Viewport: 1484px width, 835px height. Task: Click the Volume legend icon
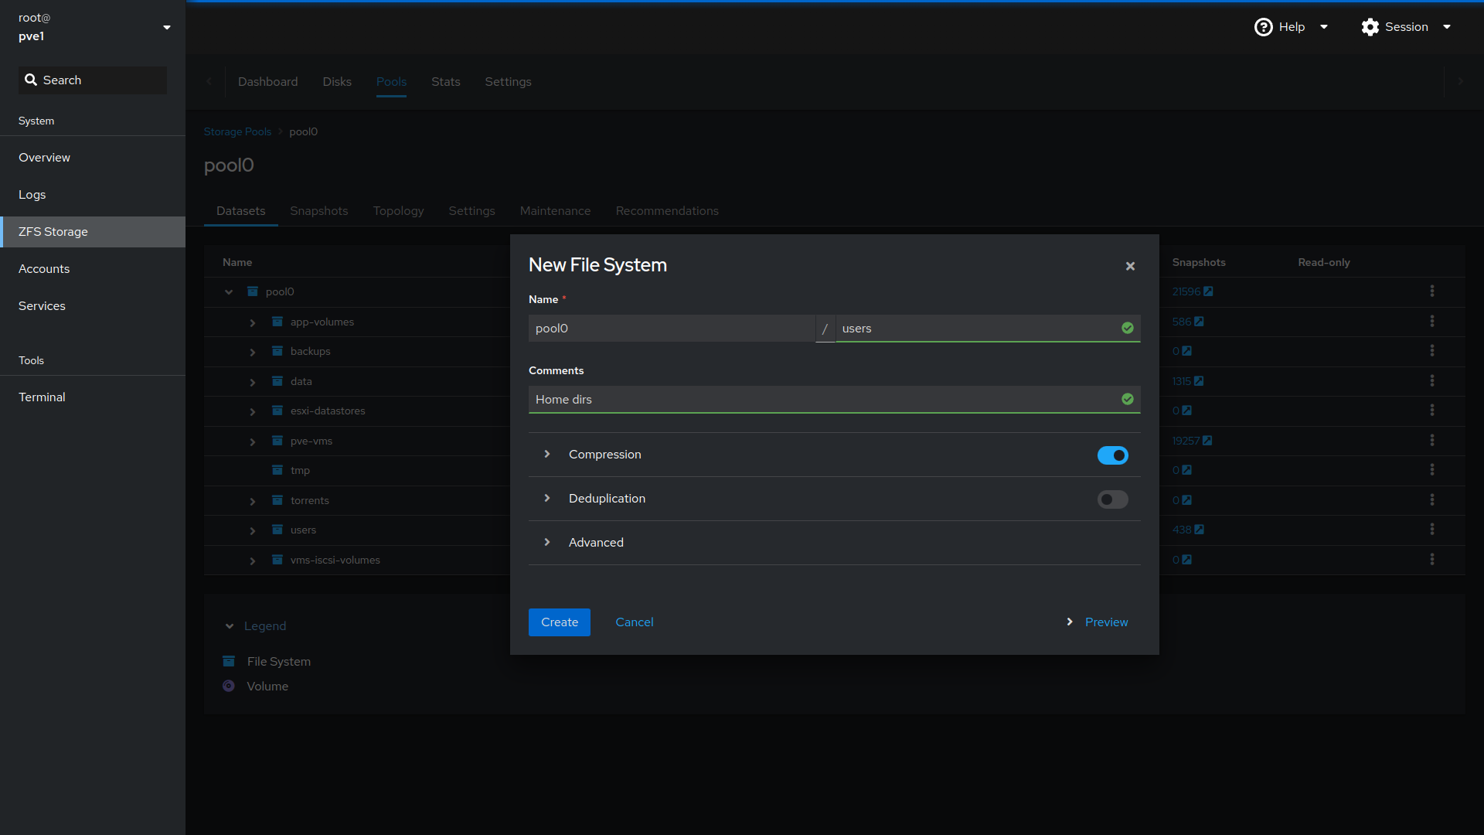[229, 686]
